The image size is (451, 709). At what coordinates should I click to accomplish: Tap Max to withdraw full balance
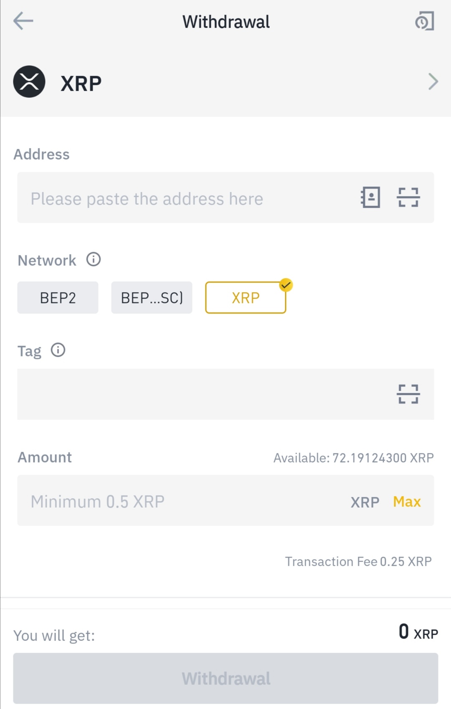point(407,501)
